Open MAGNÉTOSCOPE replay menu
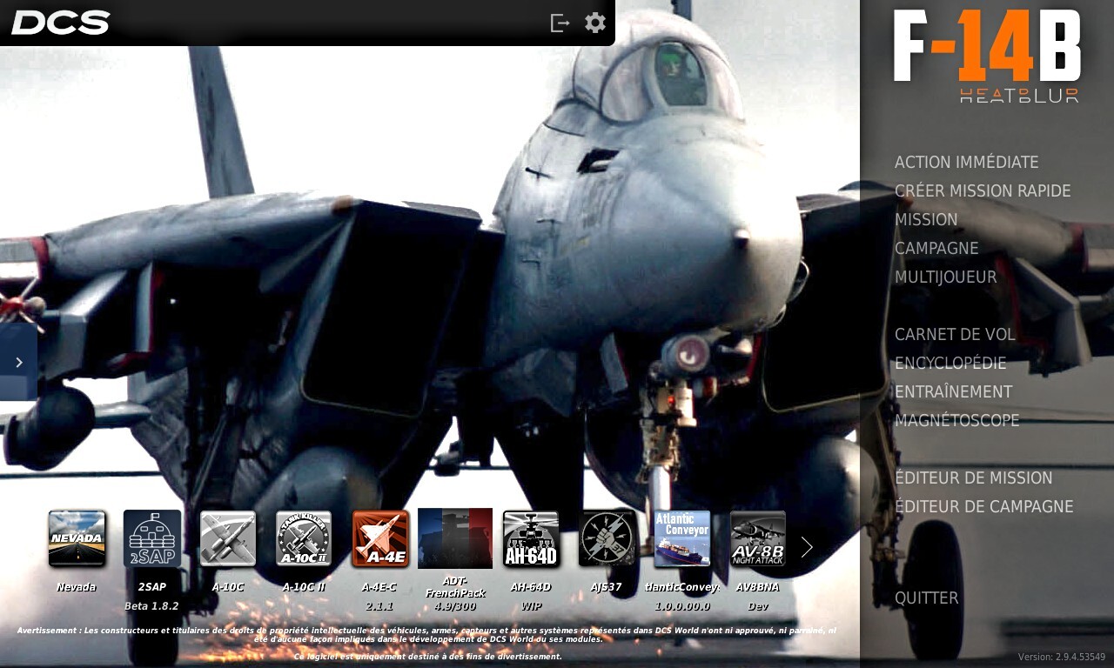 point(957,421)
